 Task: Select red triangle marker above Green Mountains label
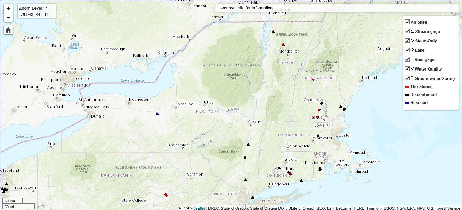pyautogui.click(x=273, y=31)
